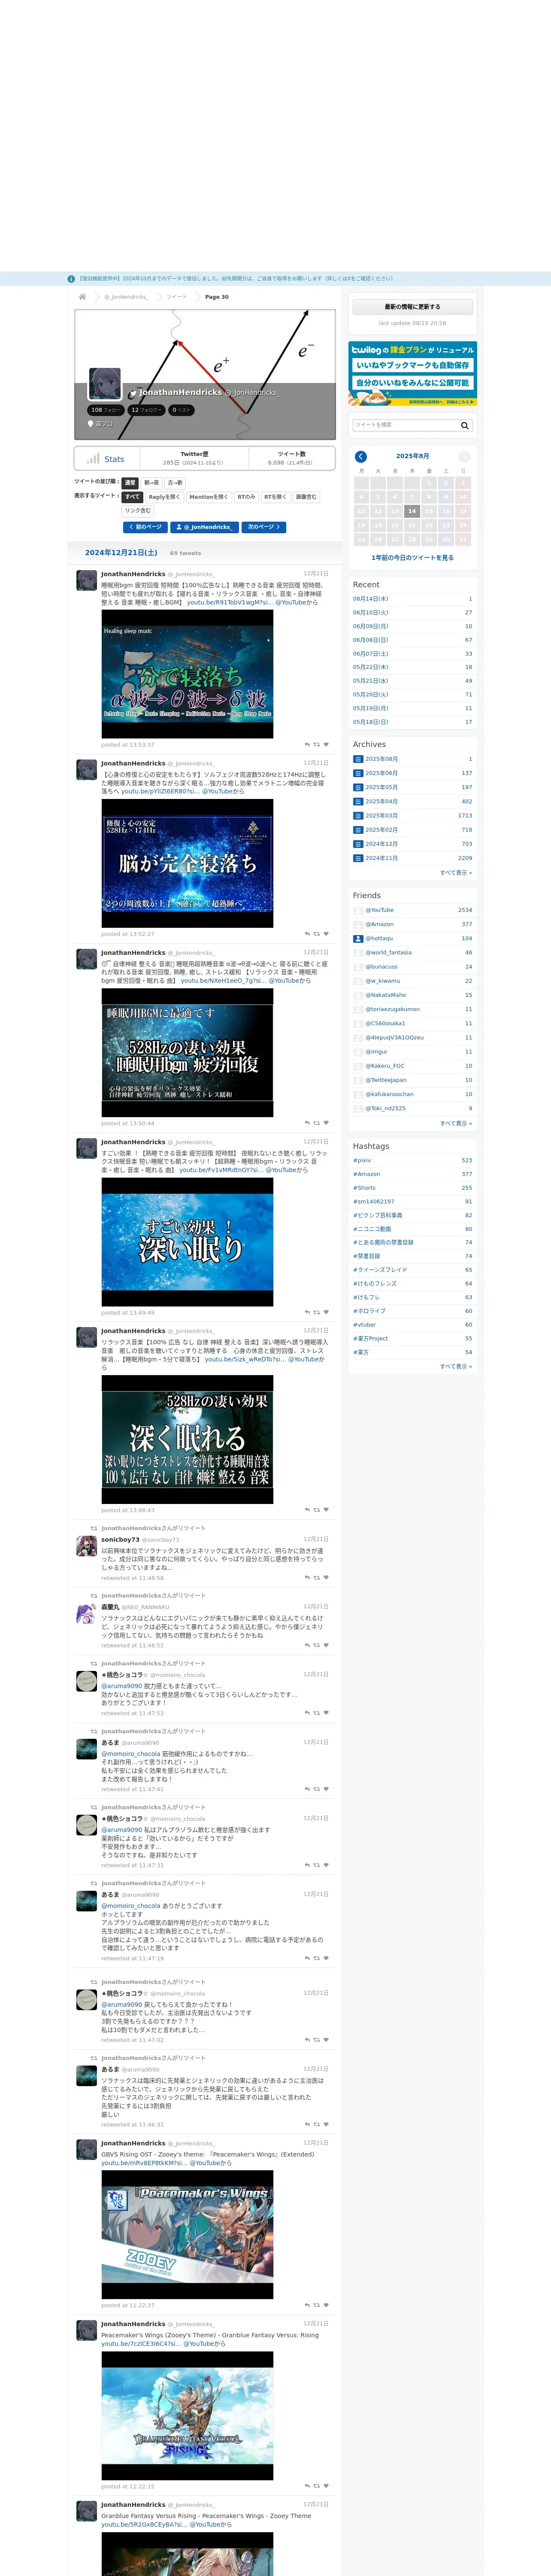Open the Healing sleep music video thumbnail
This screenshot has width=551, height=2576.
(187, 674)
